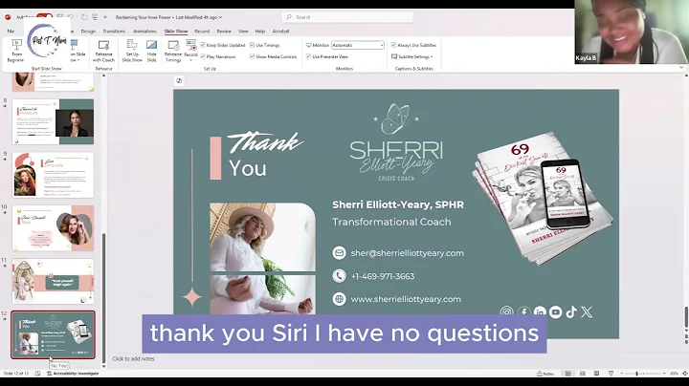Start slide show From Beginning

click(16, 51)
